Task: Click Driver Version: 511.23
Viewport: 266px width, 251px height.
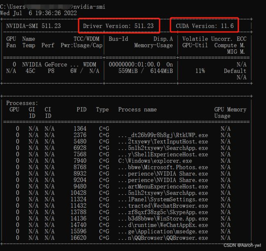Action: point(118,26)
